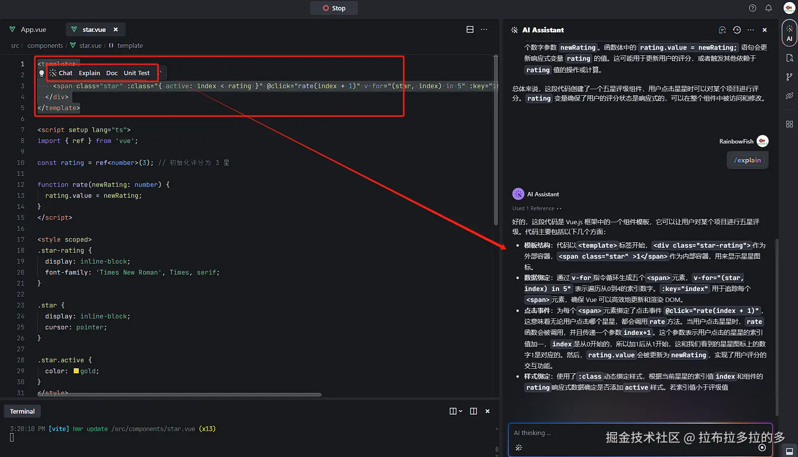
Task: Click the AI sparkle icon in right sidebar
Action: tap(790, 33)
